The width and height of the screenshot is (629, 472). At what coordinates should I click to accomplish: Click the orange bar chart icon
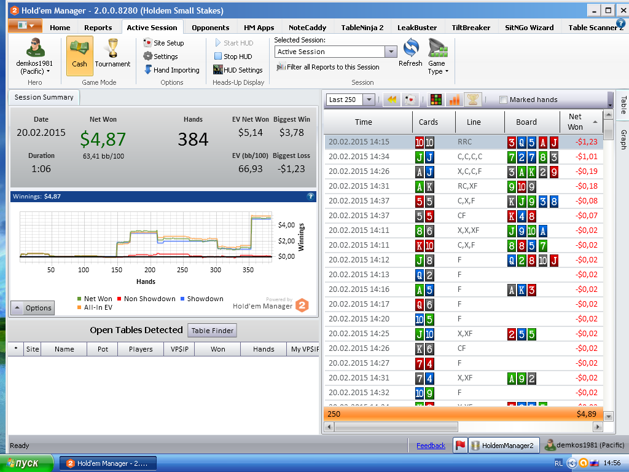click(455, 100)
